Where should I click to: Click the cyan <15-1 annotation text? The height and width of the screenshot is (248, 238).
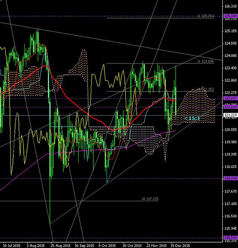[192, 118]
